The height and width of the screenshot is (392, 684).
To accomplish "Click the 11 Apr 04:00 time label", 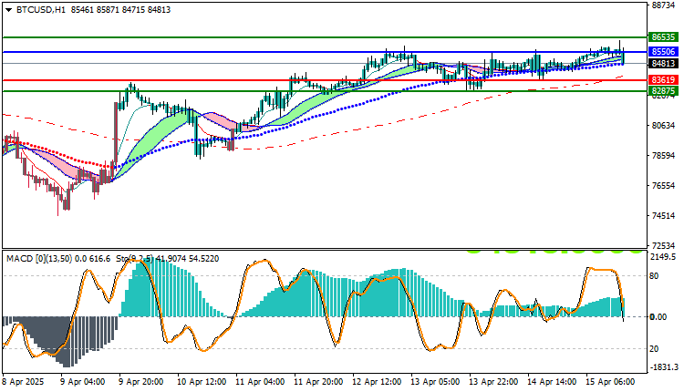I will coord(260,382).
